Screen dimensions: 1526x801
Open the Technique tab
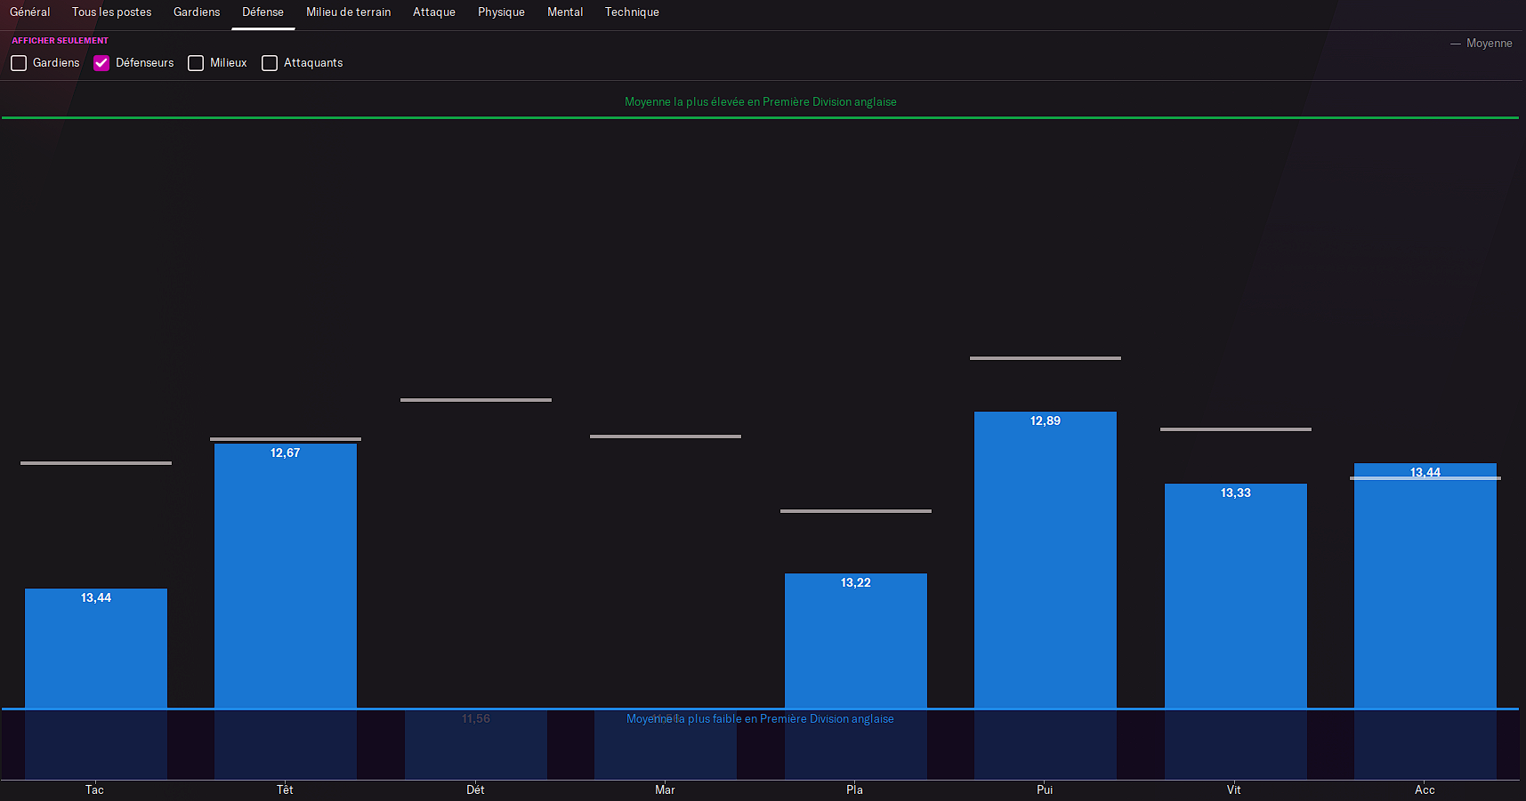[x=632, y=12]
